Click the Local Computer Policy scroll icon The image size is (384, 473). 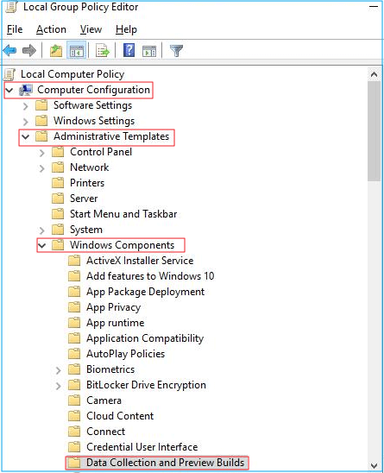pyautogui.click(x=9, y=74)
